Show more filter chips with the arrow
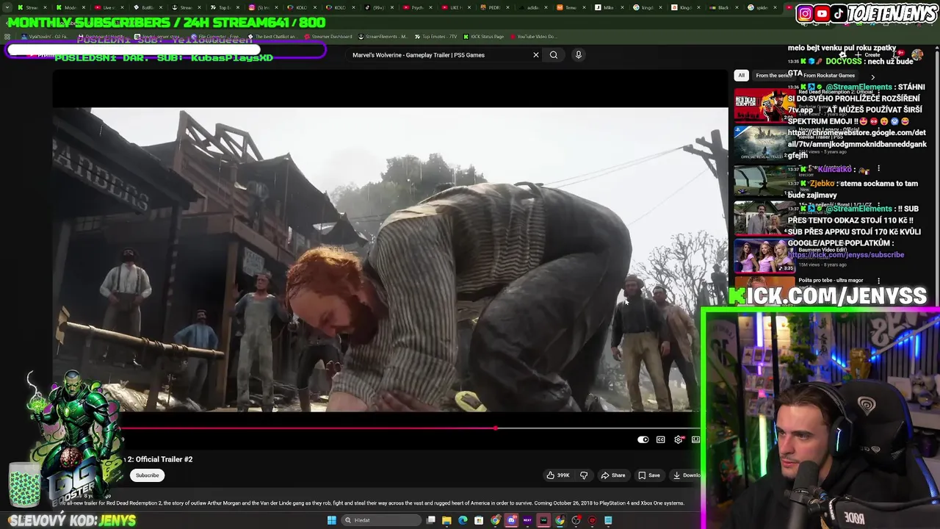Viewport: 940px width, 529px height. 872,76
